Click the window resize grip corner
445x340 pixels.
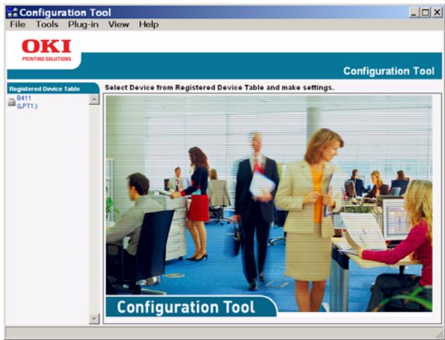[439, 334]
